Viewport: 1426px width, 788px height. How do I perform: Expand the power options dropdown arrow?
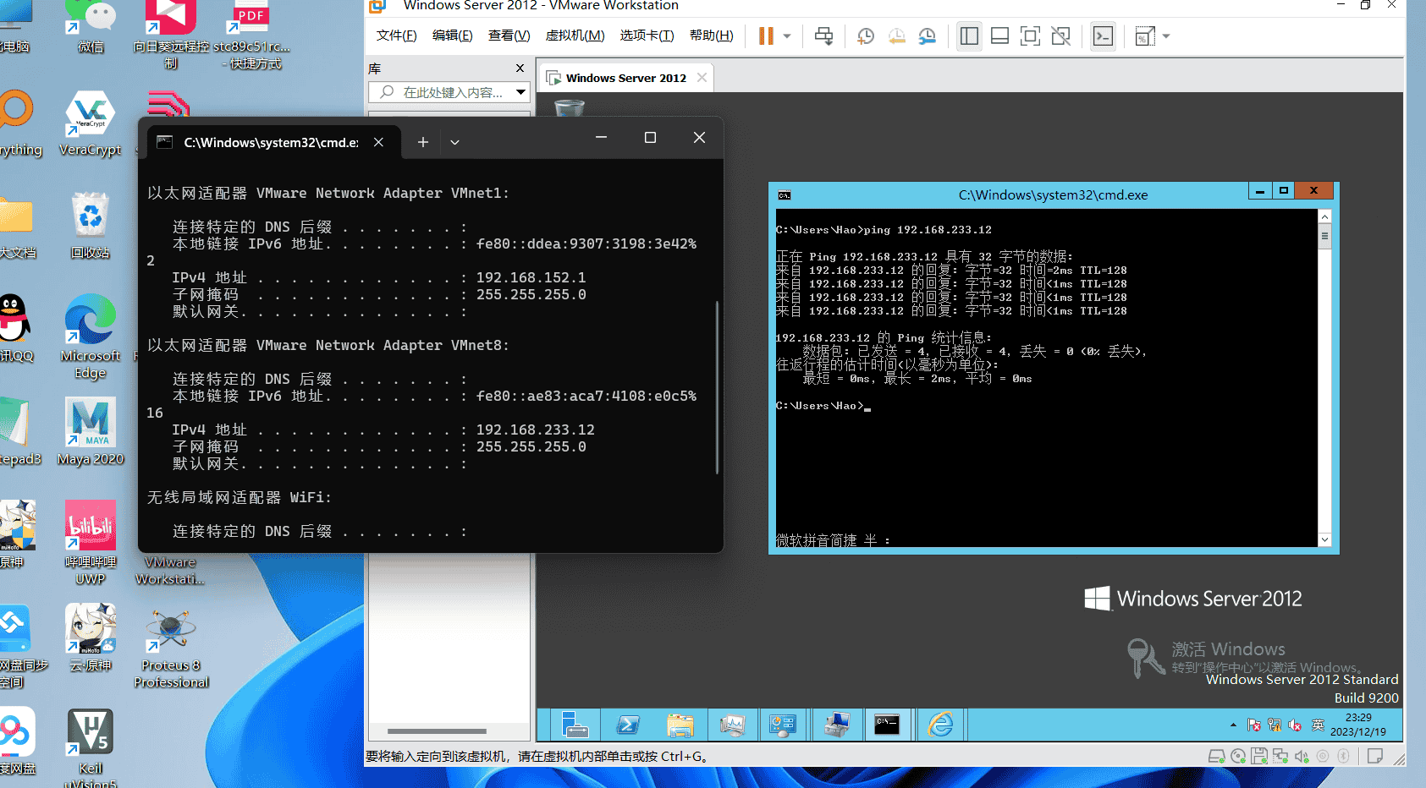point(787,36)
